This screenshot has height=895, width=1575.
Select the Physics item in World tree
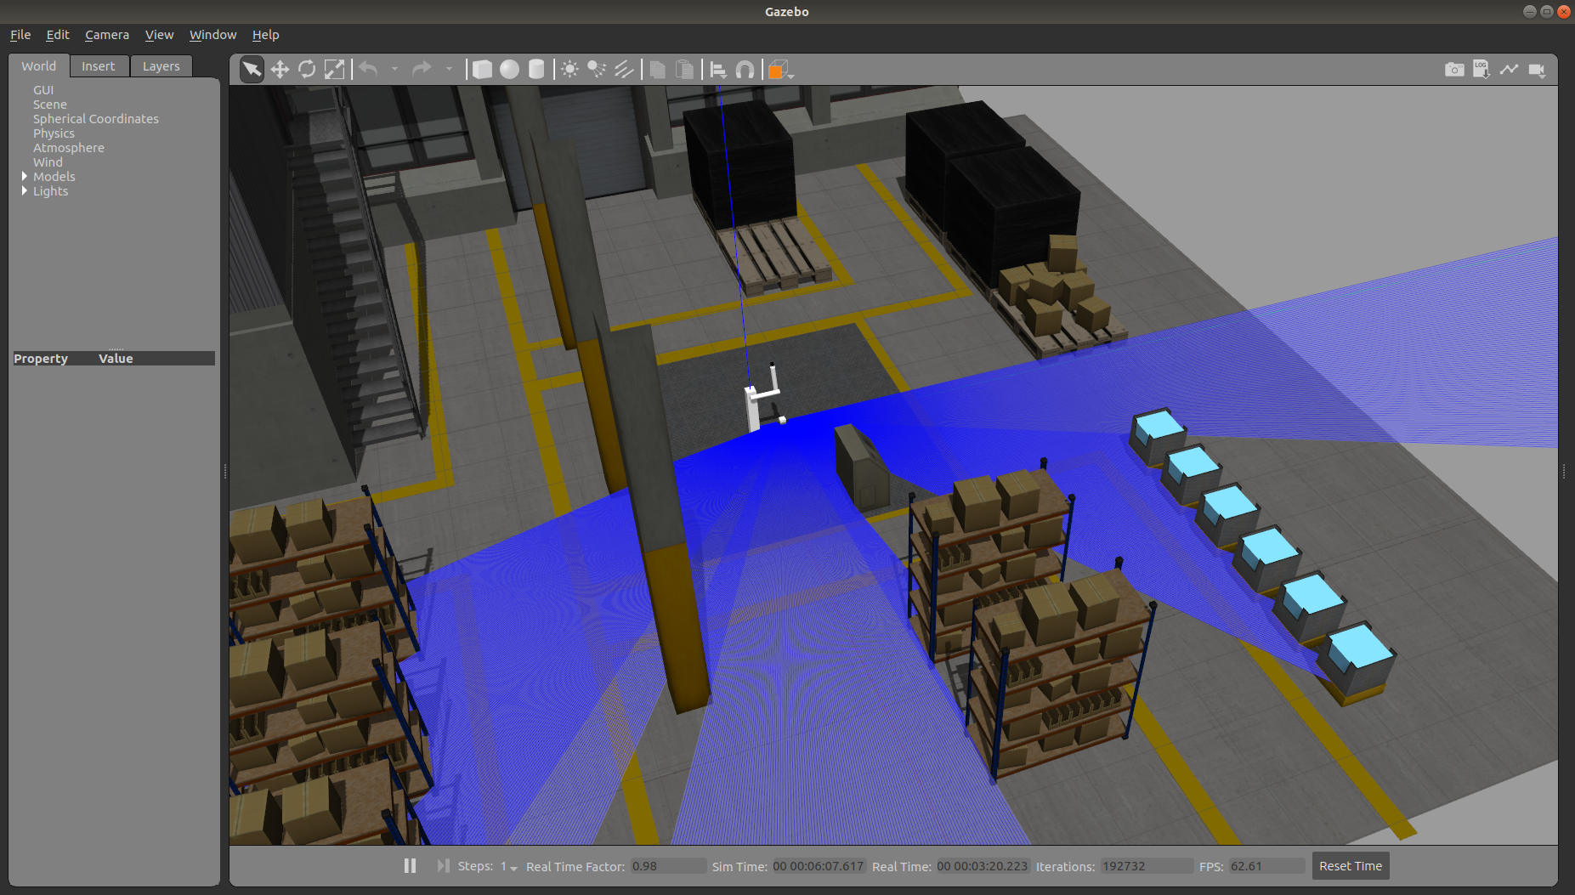point(54,133)
